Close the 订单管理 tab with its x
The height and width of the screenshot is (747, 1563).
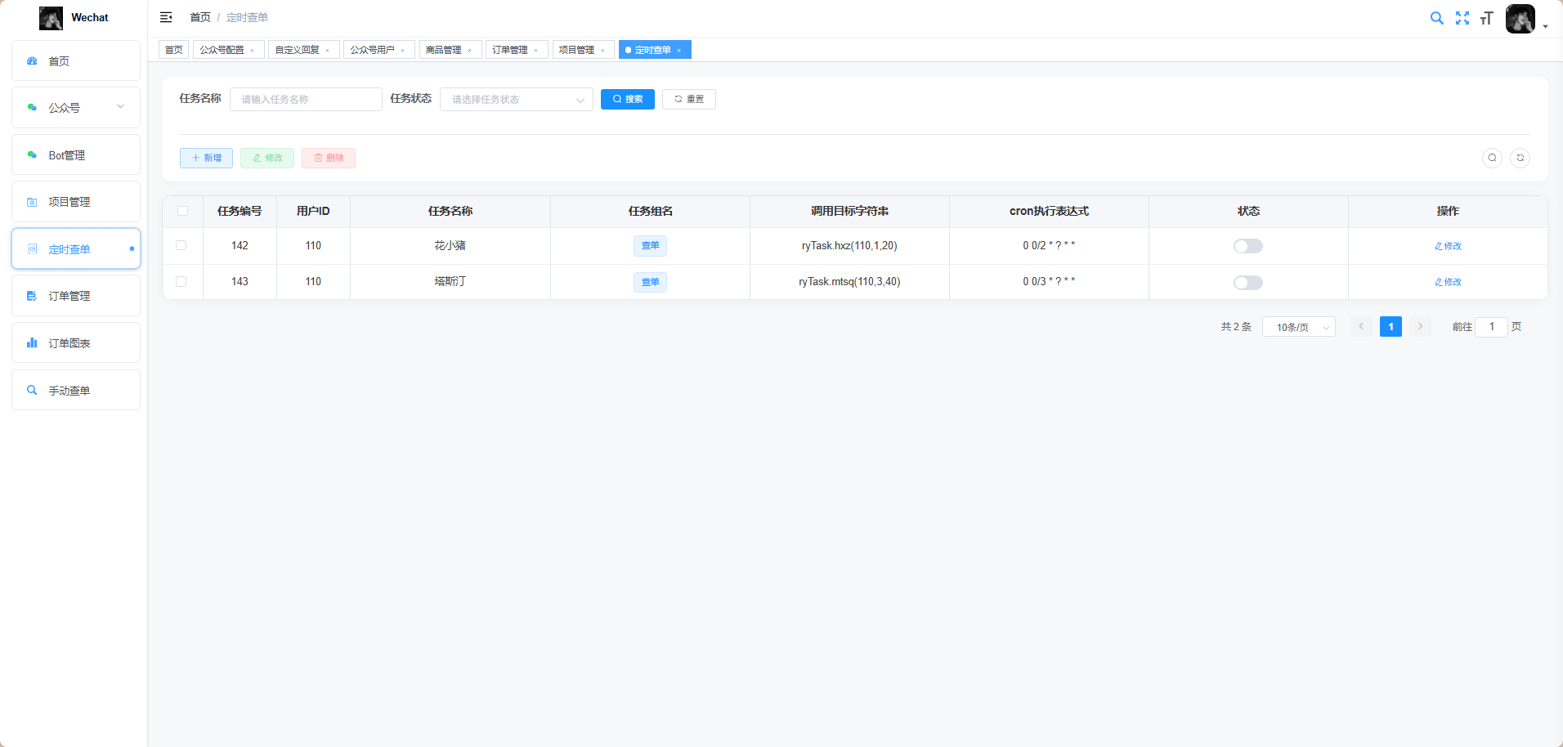(x=536, y=51)
